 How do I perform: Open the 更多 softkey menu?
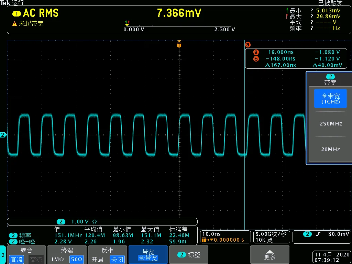270,255
